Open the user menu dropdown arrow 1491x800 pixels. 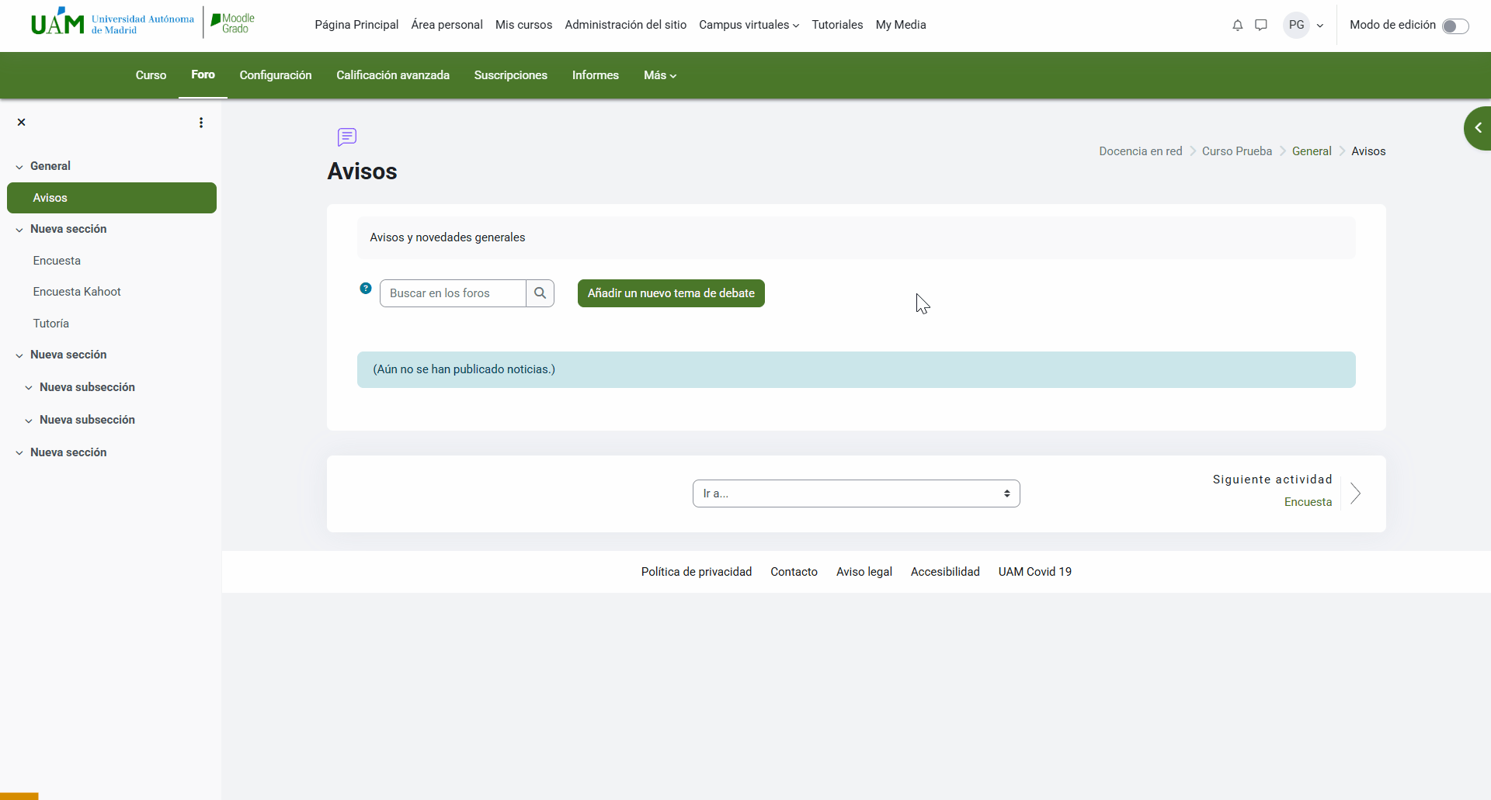1320,26
